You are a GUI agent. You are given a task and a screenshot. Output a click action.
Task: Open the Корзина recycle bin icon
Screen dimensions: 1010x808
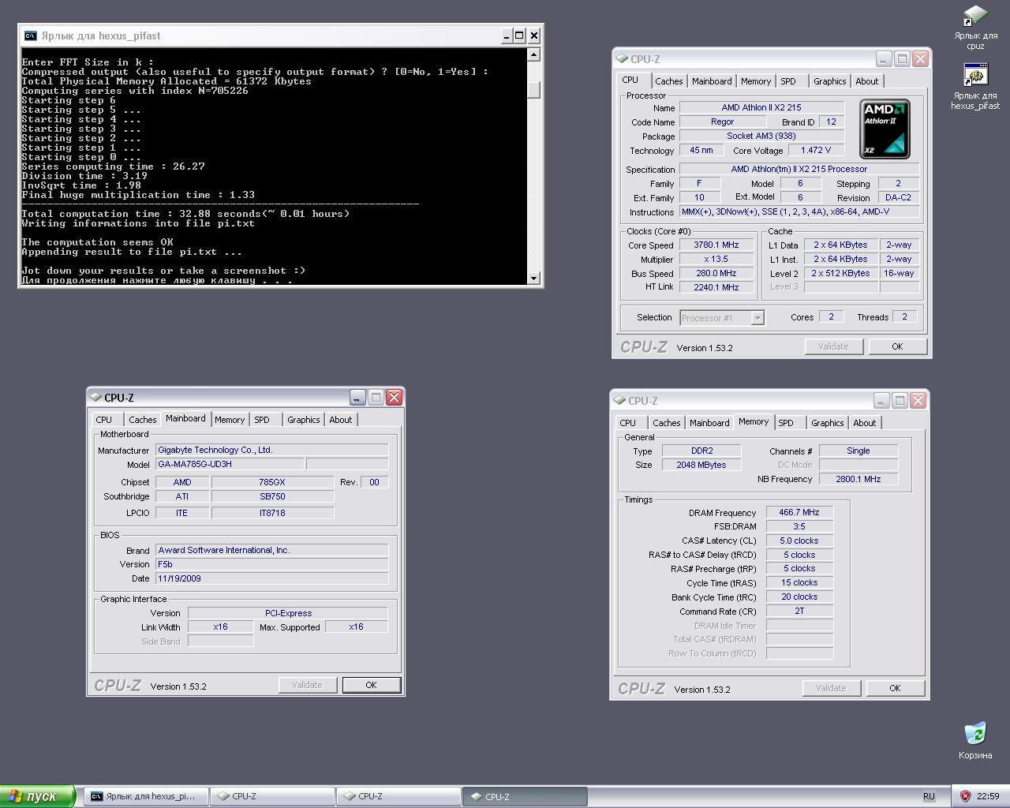tap(975, 733)
